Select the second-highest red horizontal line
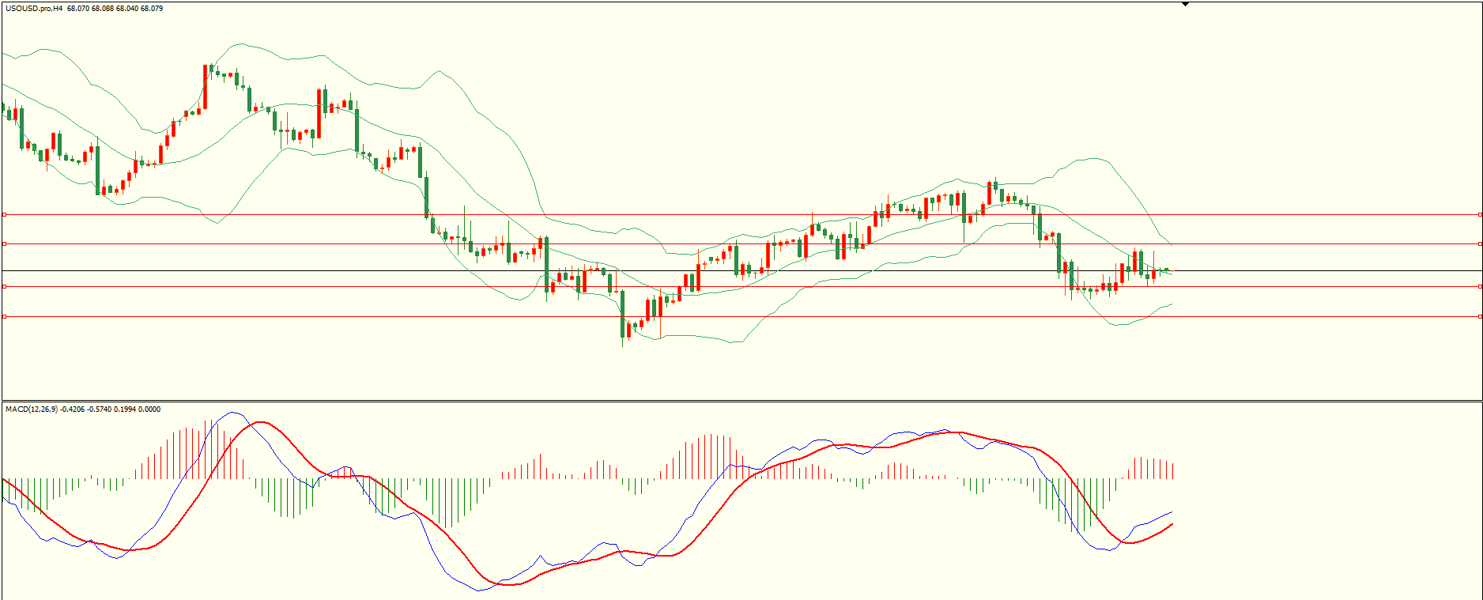Screen dimensions: 1483x600 [x=741, y=243]
